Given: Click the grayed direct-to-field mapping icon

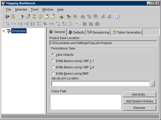Looking at the screenshot, I should coord(7,24).
